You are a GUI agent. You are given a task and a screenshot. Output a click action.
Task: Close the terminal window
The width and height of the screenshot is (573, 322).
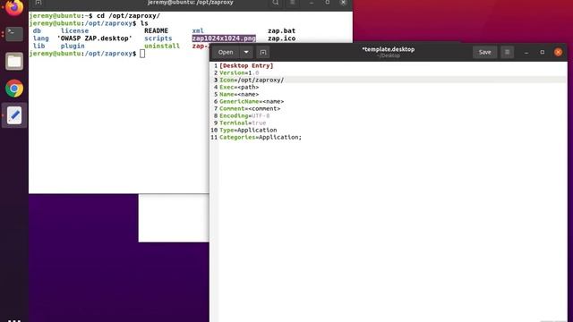tap(343, 3)
